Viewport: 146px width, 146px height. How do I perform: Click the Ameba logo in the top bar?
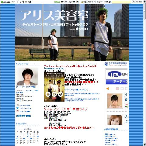[x=5, y=2]
